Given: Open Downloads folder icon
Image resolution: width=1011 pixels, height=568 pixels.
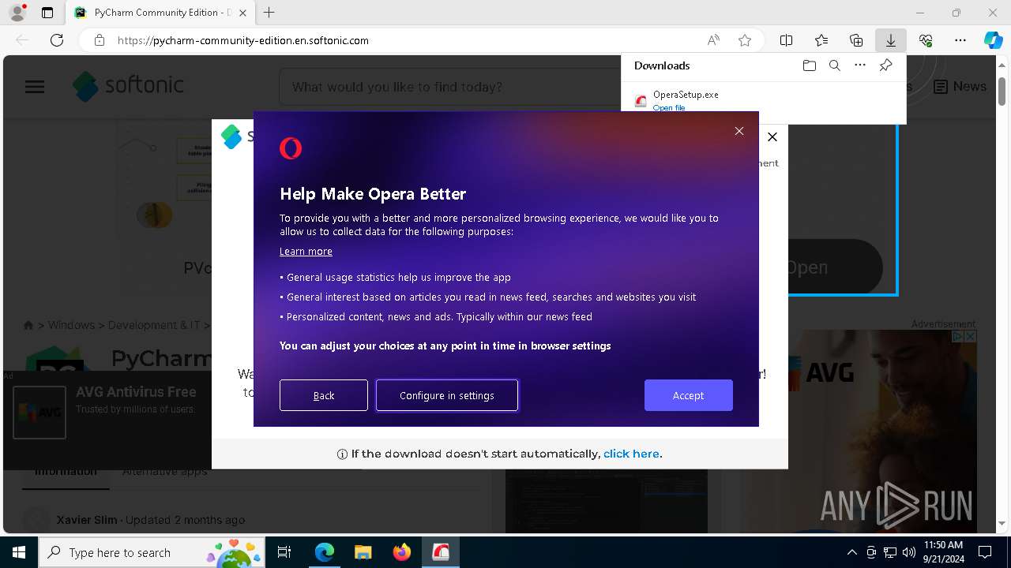Looking at the screenshot, I should click(809, 65).
